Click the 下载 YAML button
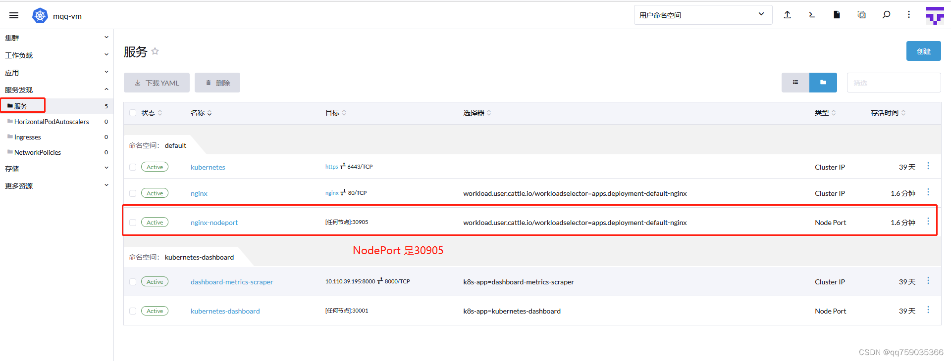The width and height of the screenshot is (951, 361). (157, 83)
